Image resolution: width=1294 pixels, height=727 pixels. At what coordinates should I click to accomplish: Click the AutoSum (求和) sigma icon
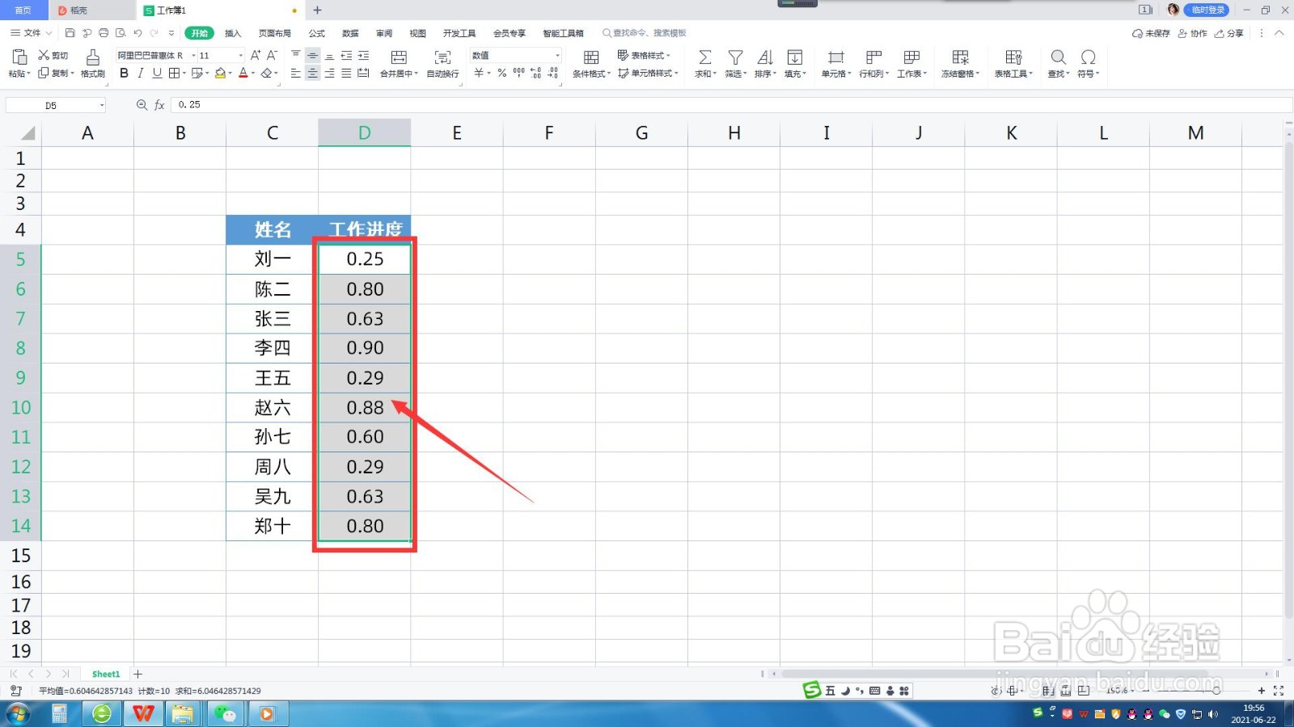[x=705, y=57]
